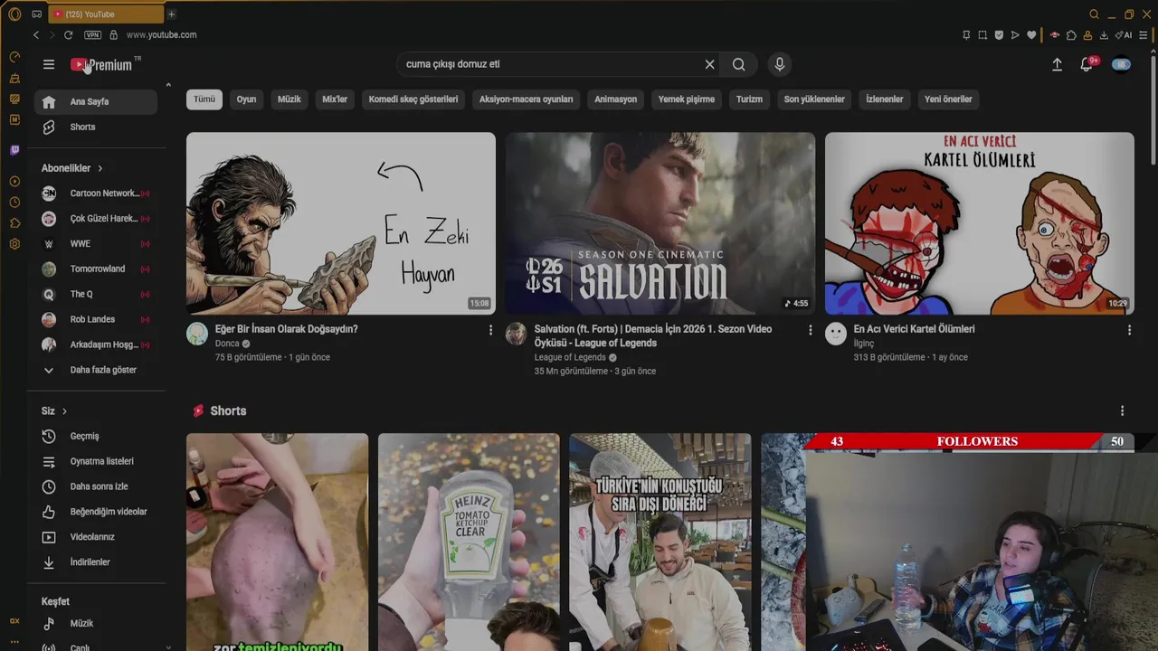Click the tab search magnifier in title bar
Viewport: 1158px width, 651px height.
click(x=1094, y=14)
